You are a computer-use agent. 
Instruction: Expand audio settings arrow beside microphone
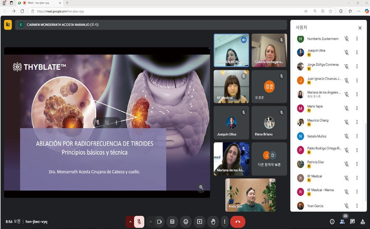tap(130, 222)
